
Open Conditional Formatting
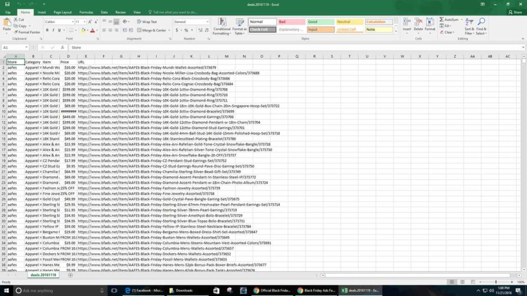coord(222,27)
